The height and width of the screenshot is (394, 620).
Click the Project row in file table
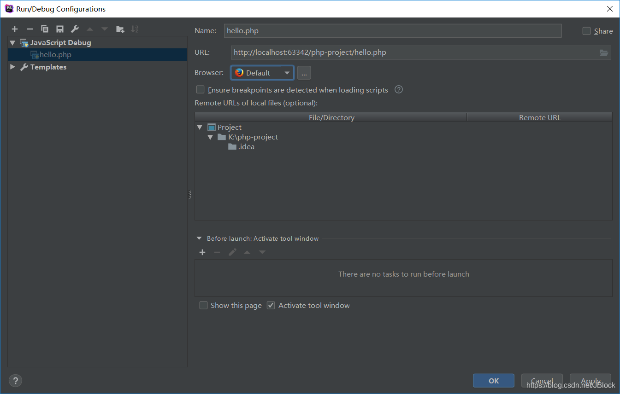[x=403, y=127]
